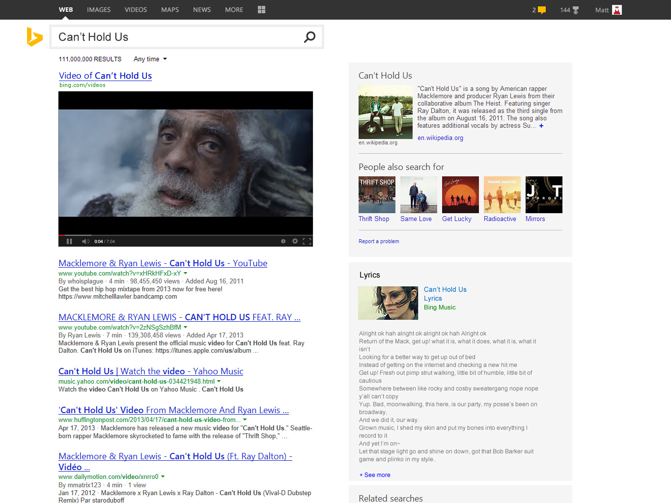The height and width of the screenshot is (503, 671).
Task: Click Matt's profile avatar
Action: click(x=617, y=10)
